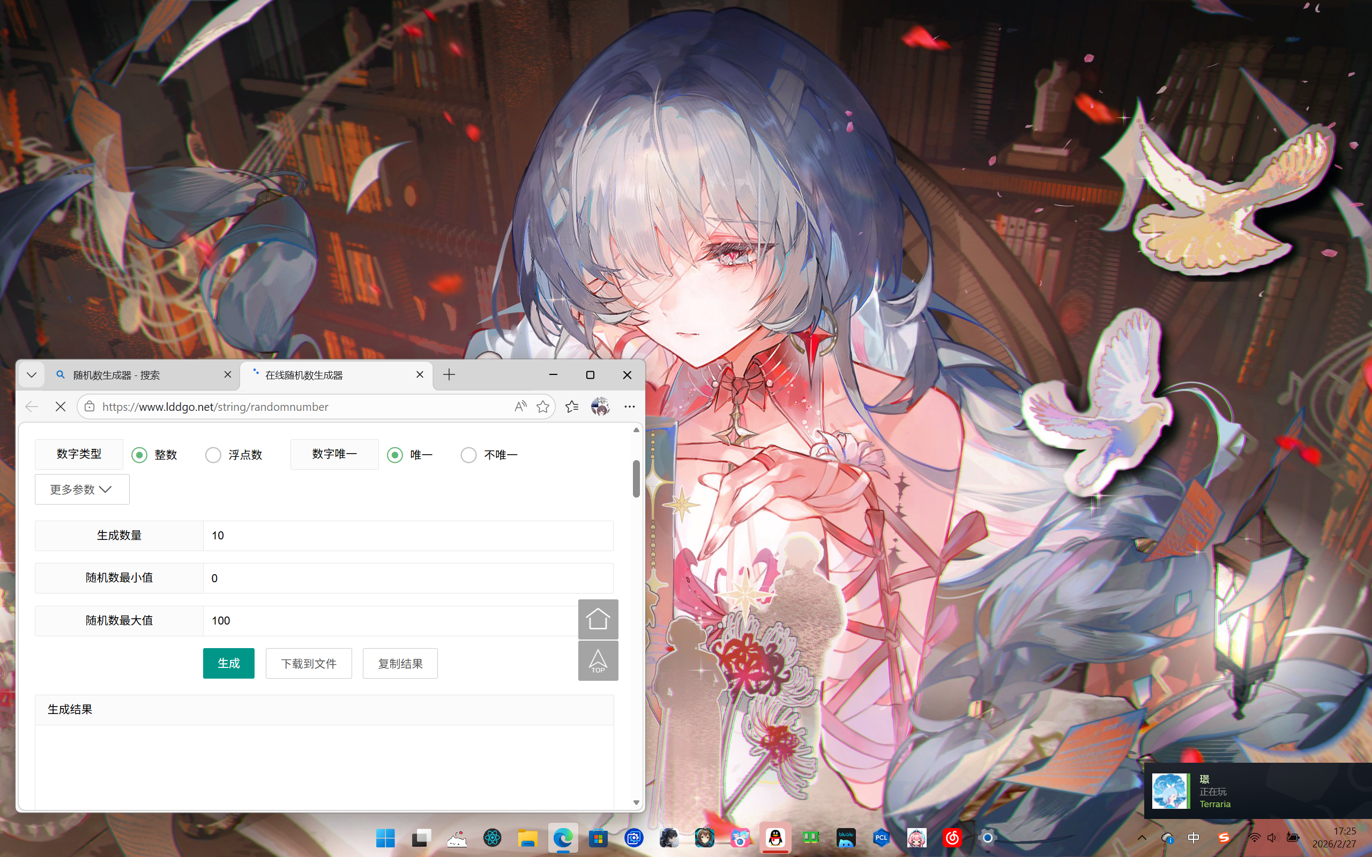Select the 整数 radio button
This screenshot has width=1372, height=857.
point(139,455)
